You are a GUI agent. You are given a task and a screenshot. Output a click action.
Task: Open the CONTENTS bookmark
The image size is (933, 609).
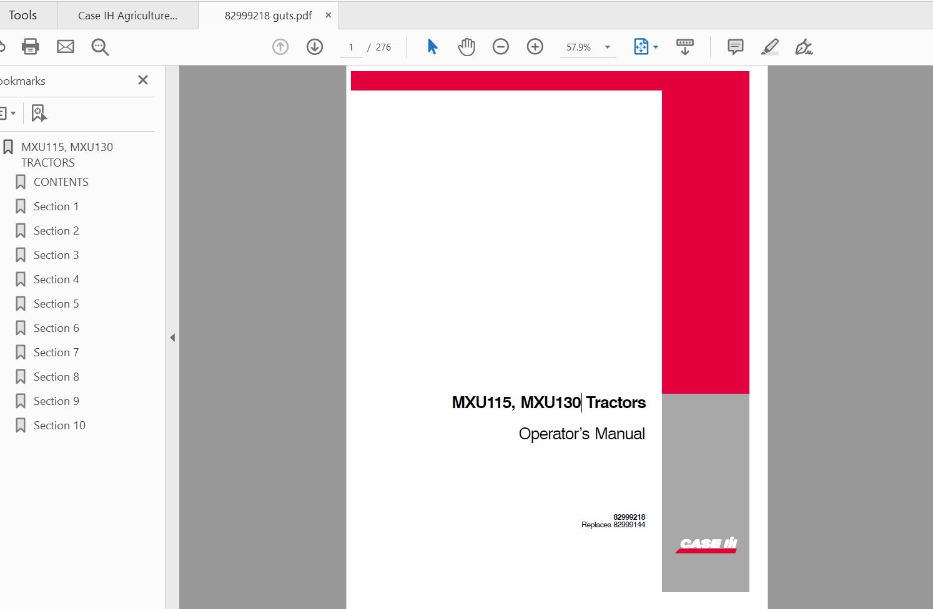click(x=61, y=182)
